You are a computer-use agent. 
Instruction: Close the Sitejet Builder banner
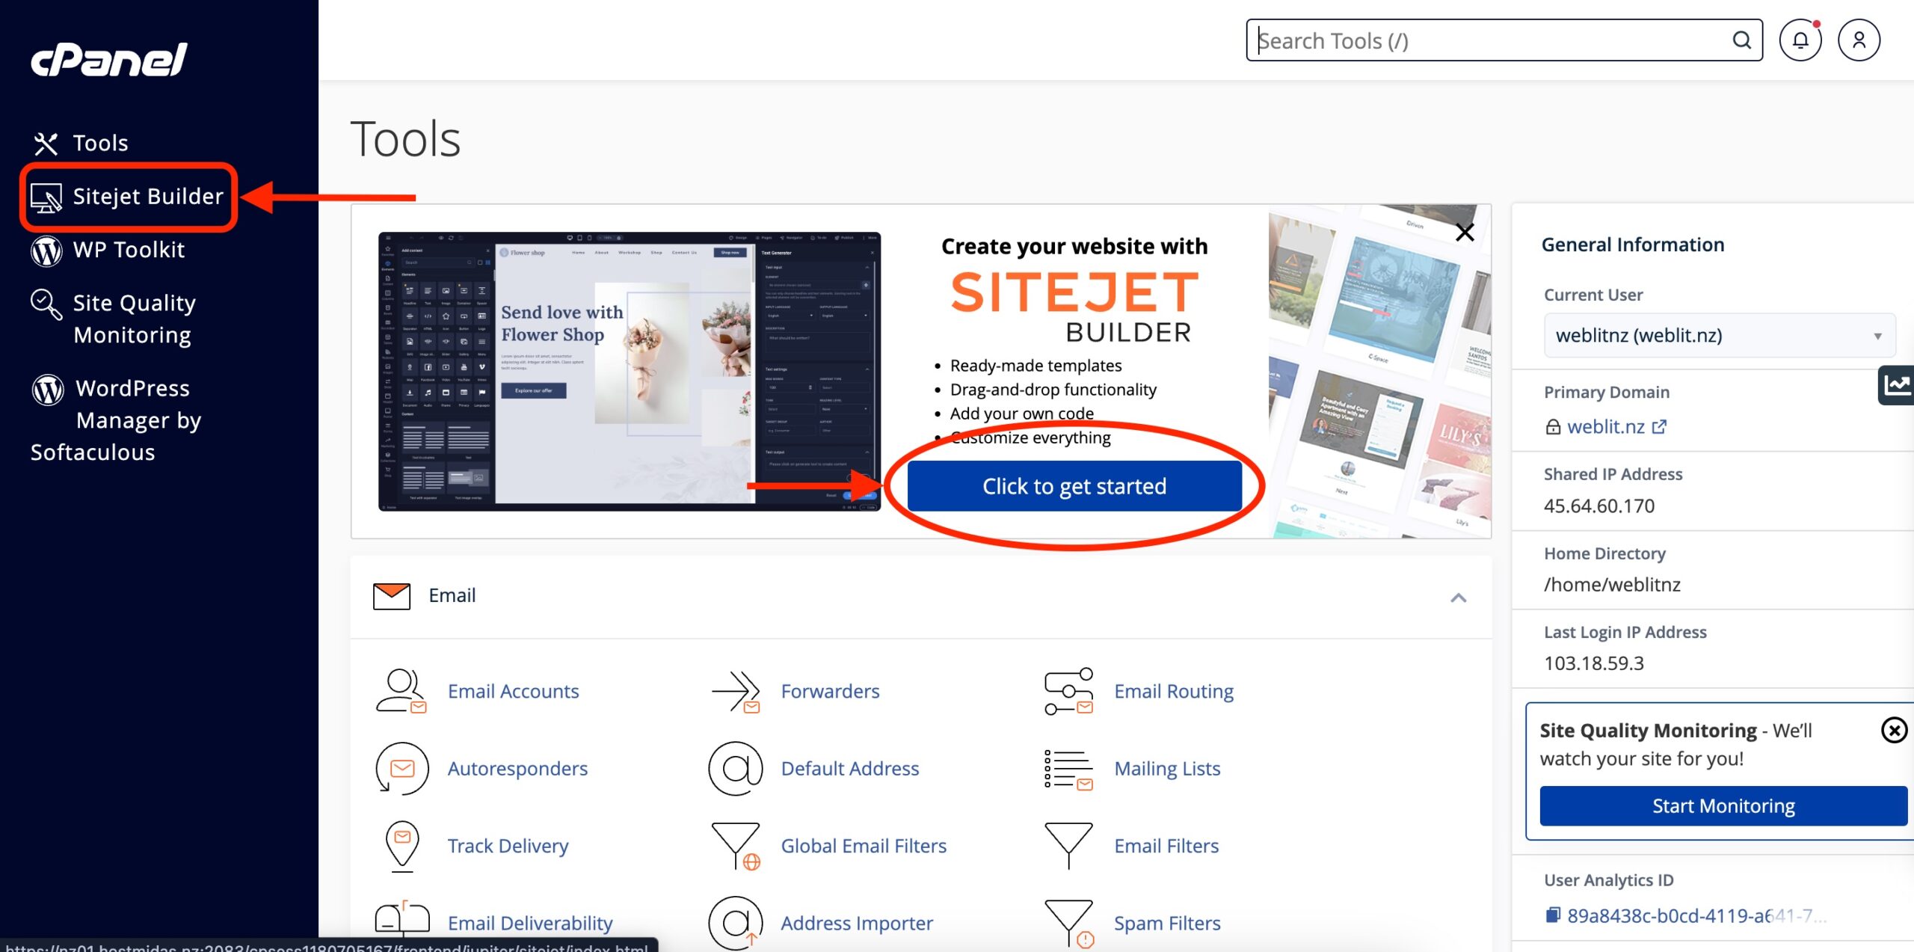(1465, 233)
